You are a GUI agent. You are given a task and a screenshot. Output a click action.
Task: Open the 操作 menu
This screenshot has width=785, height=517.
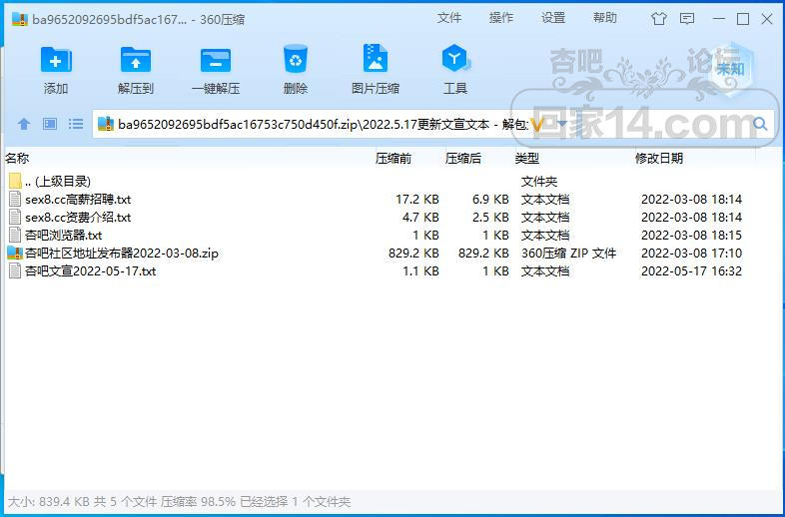coord(501,18)
